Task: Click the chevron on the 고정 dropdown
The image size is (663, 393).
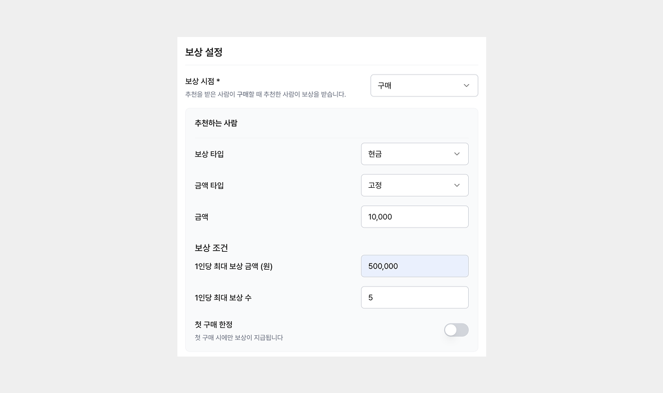Action: click(456, 185)
